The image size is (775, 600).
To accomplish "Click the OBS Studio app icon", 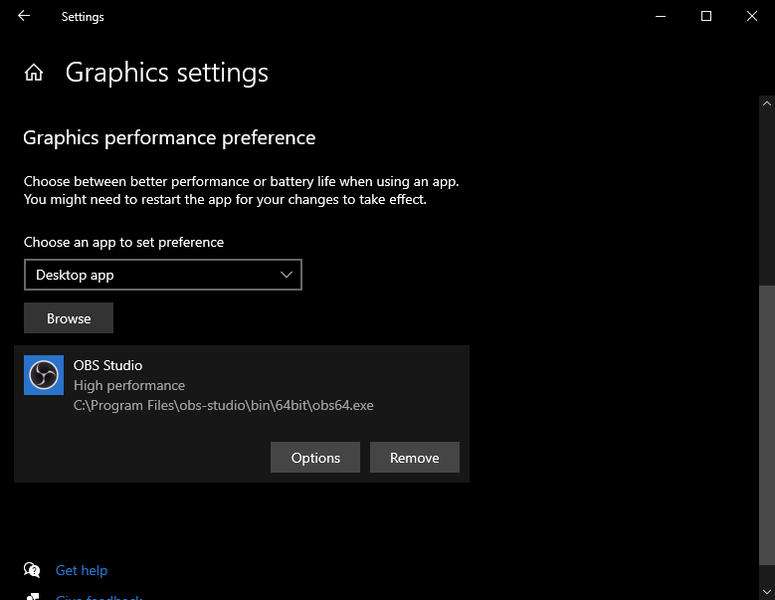I will point(44,375).
